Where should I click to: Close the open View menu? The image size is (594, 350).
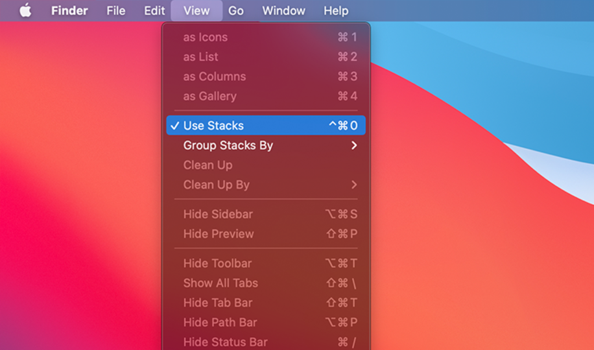(196, 10)
